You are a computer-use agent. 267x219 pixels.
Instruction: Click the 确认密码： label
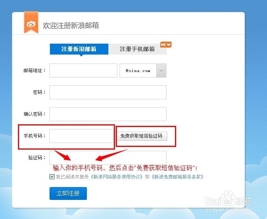tap(35, 114)
